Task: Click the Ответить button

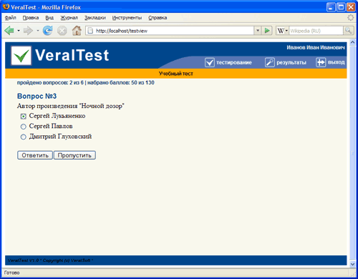Action: 35,155
